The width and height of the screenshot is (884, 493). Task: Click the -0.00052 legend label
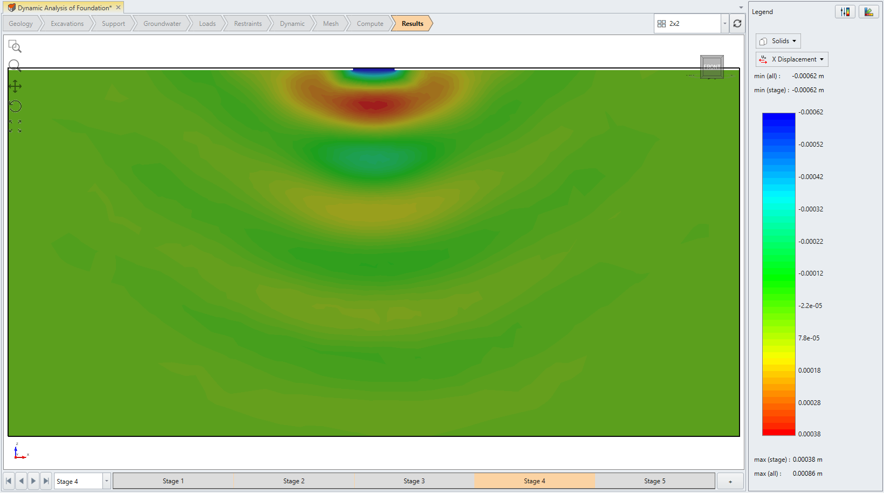click(x=811, y=145)
